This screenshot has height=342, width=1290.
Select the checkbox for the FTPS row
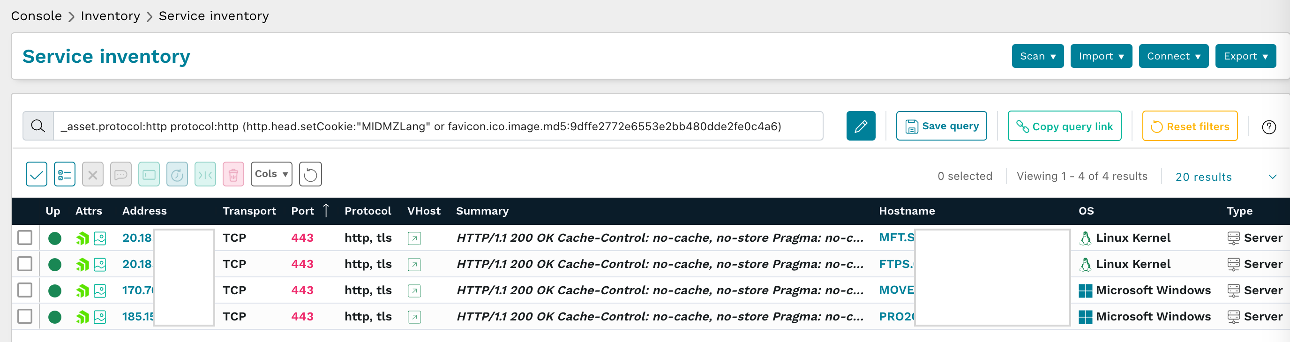tap(25, 264)
